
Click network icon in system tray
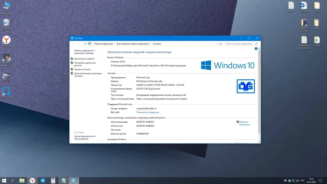tap(293, 181)
